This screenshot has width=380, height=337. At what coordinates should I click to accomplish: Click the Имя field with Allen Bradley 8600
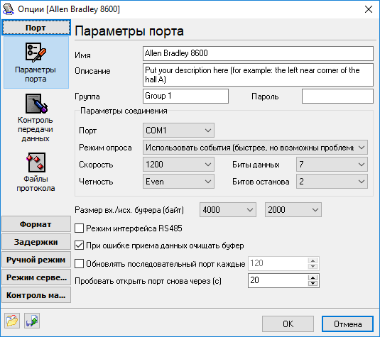point(258,53)
